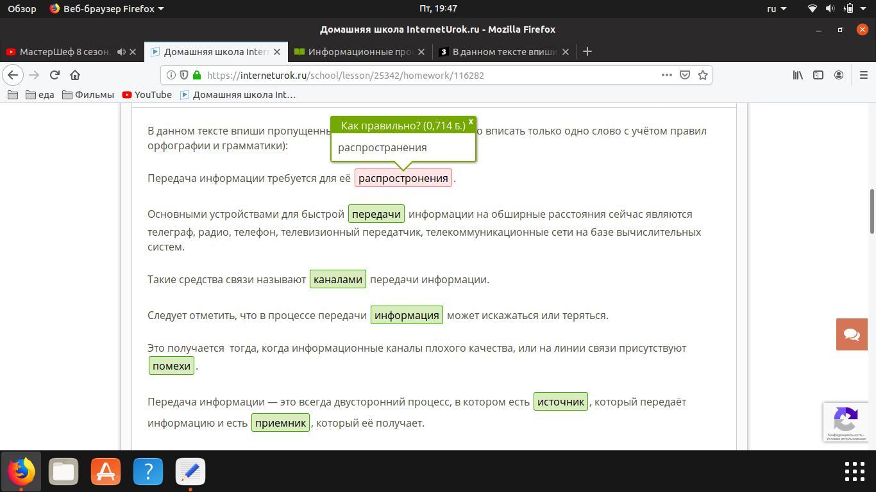Open the clock and calendar panel

(x=438, y=9)
